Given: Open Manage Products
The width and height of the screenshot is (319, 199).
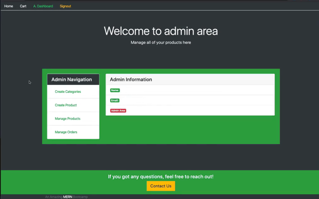Looking at the screenshot, I should (x=67, y=118).
